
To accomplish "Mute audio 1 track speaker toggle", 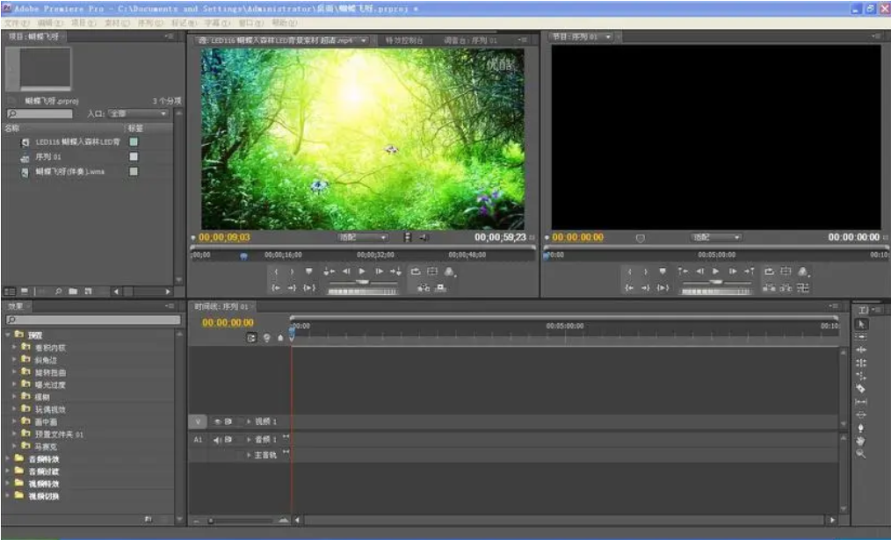I will tap(217, 440).
